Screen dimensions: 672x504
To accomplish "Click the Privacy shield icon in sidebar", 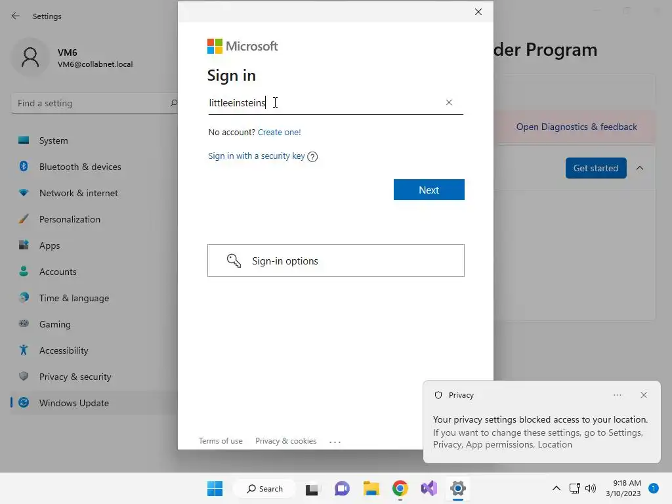I will click(24, 376).
